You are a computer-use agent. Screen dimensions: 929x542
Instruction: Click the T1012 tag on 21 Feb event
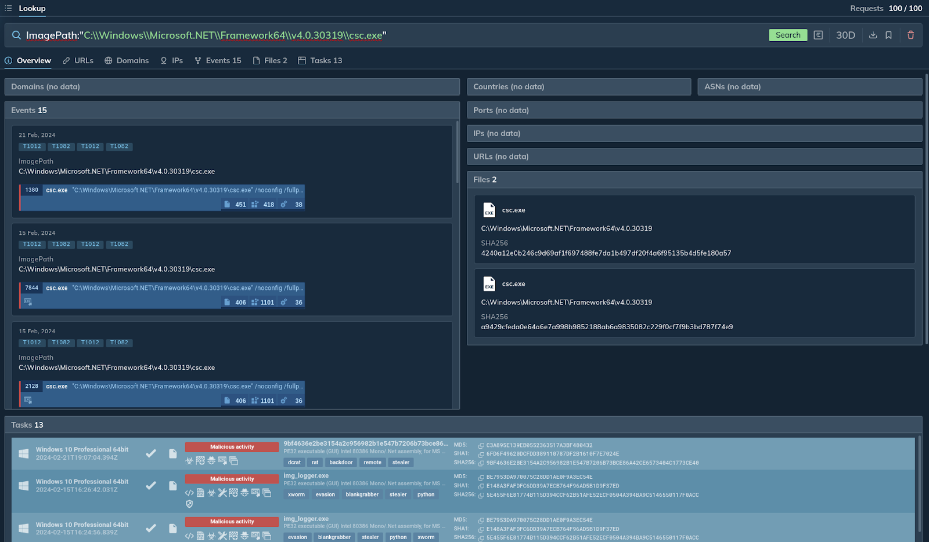[32, 147]
